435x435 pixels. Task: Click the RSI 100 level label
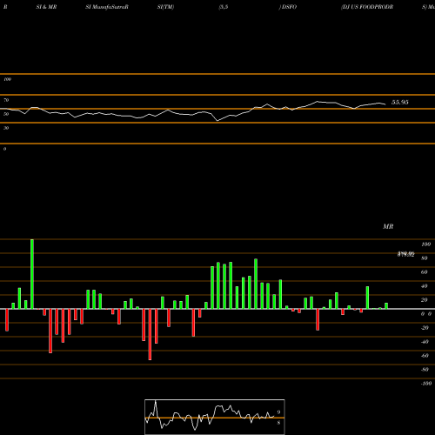pos(7,79)
